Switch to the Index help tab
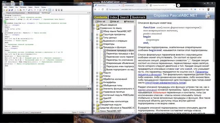 113,17
